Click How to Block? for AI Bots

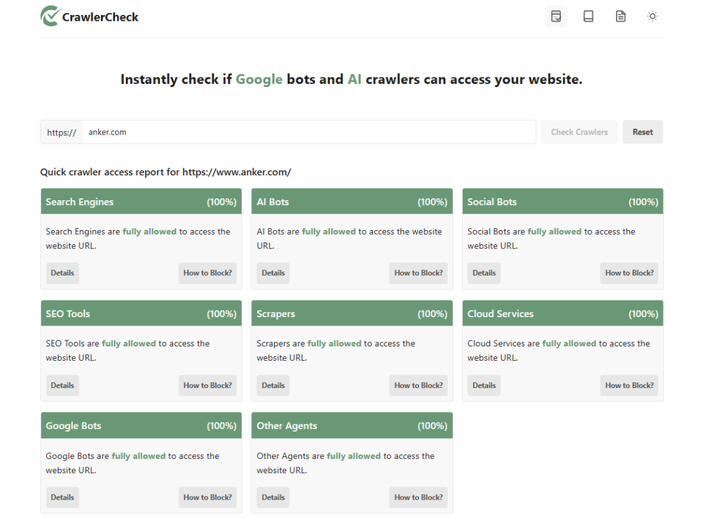click(419, 273)
